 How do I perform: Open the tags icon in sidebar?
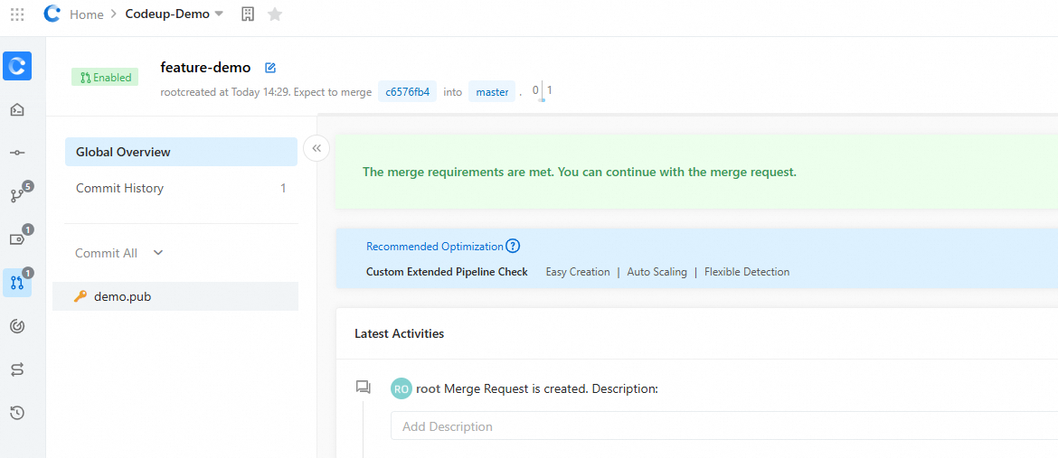[x=17, y=238]
